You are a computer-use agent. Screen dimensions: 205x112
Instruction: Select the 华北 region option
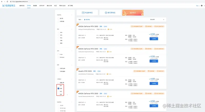pos(58,38)
